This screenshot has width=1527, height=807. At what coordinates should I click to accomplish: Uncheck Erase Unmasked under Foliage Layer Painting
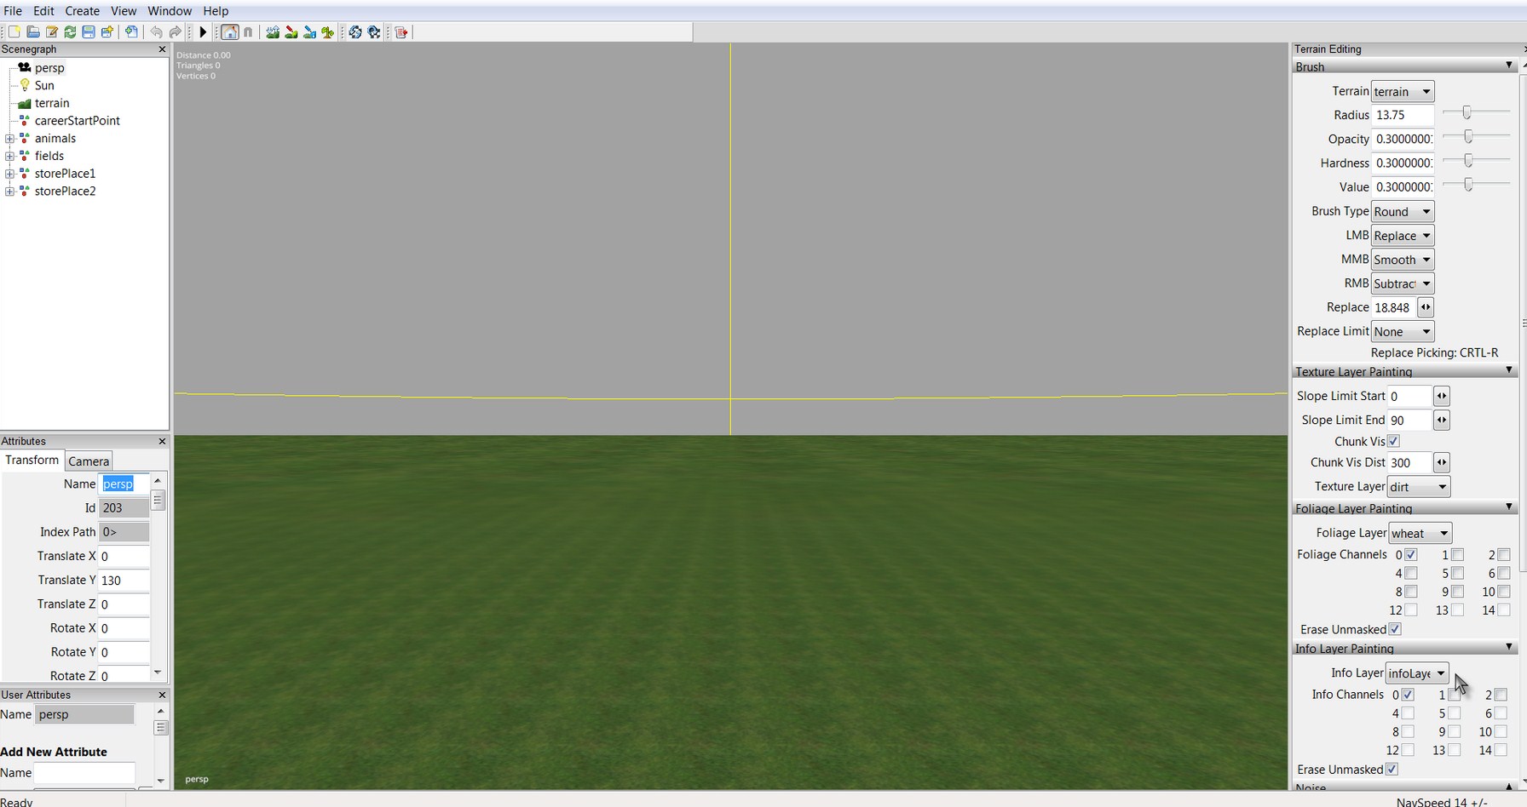pyautogui.click(x=1395, y=629)
